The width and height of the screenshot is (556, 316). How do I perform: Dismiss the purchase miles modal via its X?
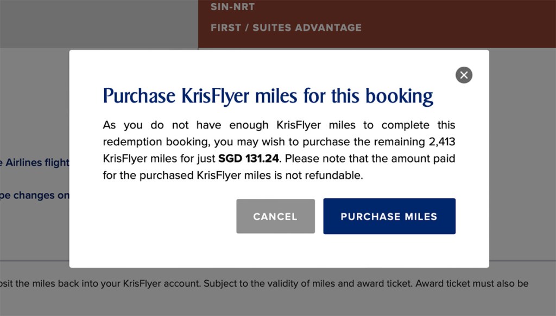(464, 75)
